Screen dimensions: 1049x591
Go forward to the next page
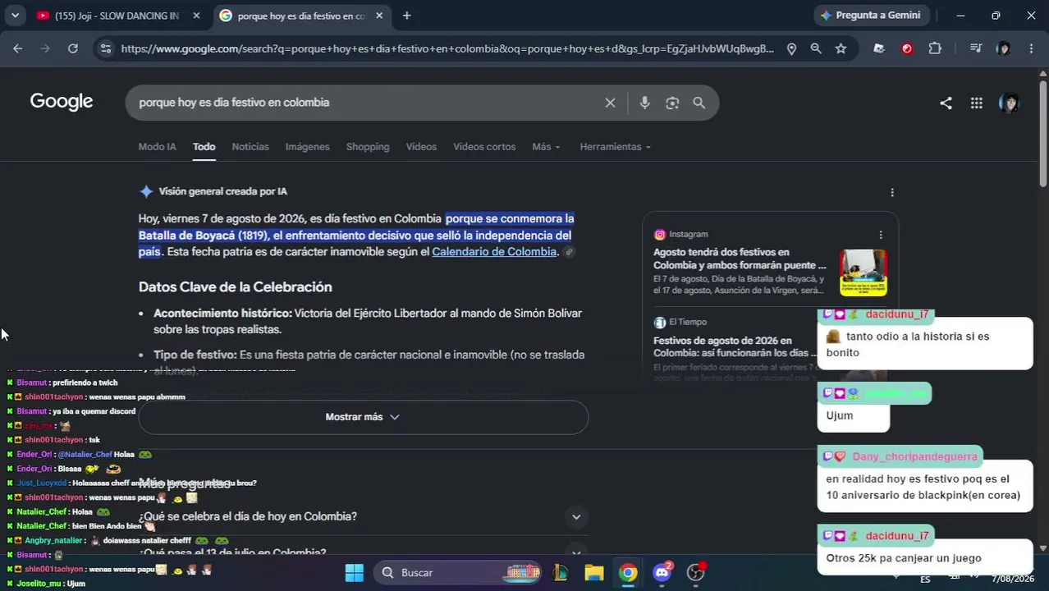[x=45, y=48]
